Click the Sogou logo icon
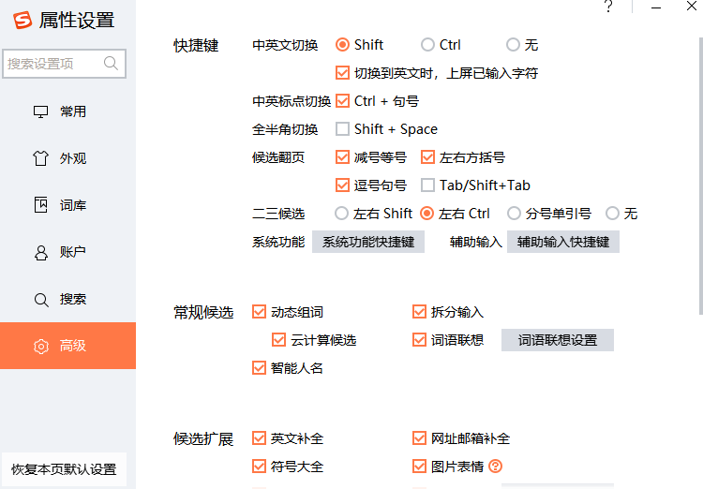Viewport: 703px width, 489px height. (x=22, y=21)
